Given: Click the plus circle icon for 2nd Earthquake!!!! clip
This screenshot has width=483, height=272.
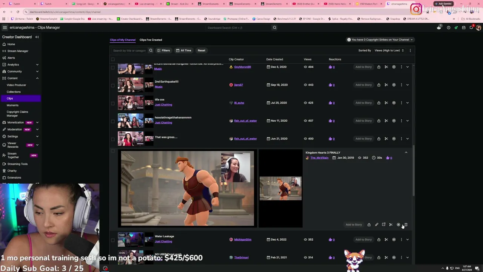Looking at the screenshot, I should click(394, 85).
